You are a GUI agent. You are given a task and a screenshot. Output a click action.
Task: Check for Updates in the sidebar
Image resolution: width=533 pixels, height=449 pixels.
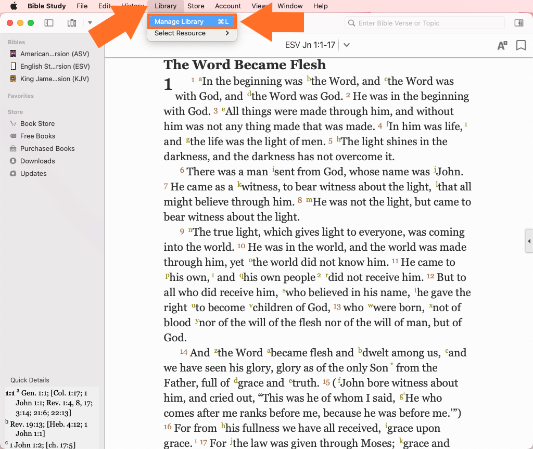tap(33, 173)
